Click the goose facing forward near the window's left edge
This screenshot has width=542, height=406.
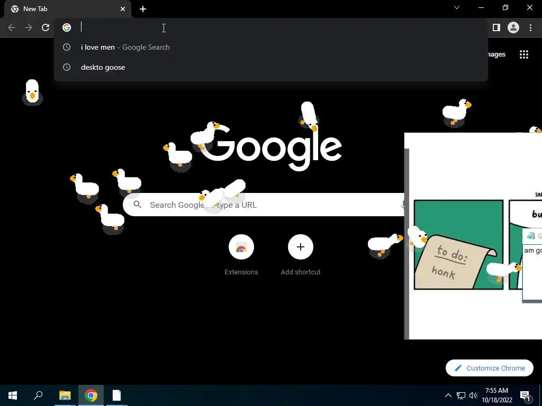(x=32, y=92)
